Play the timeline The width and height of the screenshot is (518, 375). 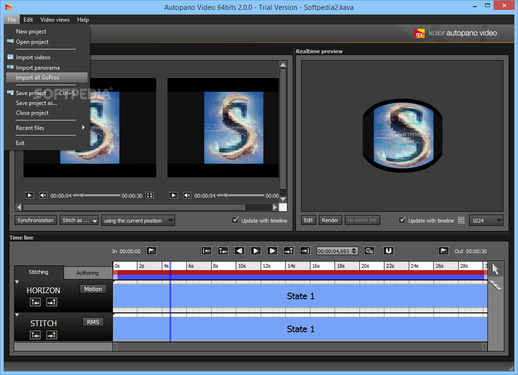tap(255, 251)
